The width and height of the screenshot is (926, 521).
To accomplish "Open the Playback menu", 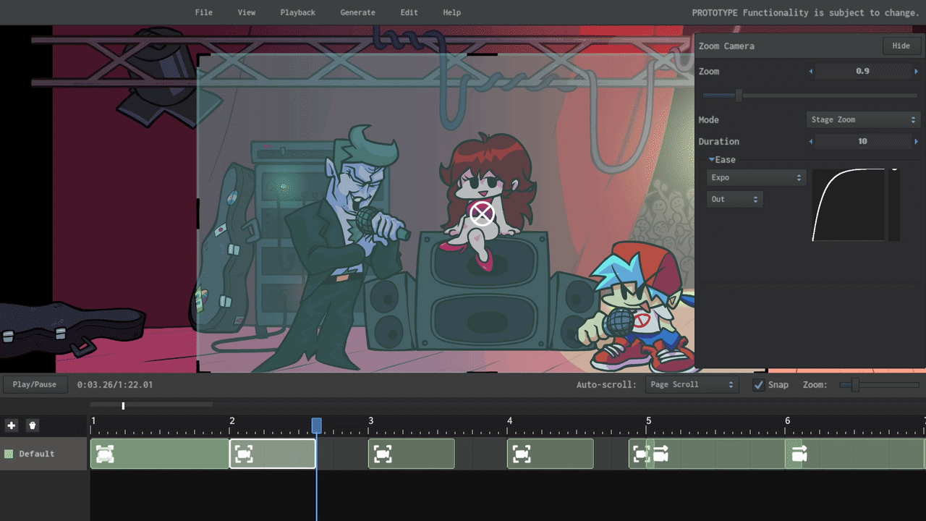I will click(x=297, y=12).
